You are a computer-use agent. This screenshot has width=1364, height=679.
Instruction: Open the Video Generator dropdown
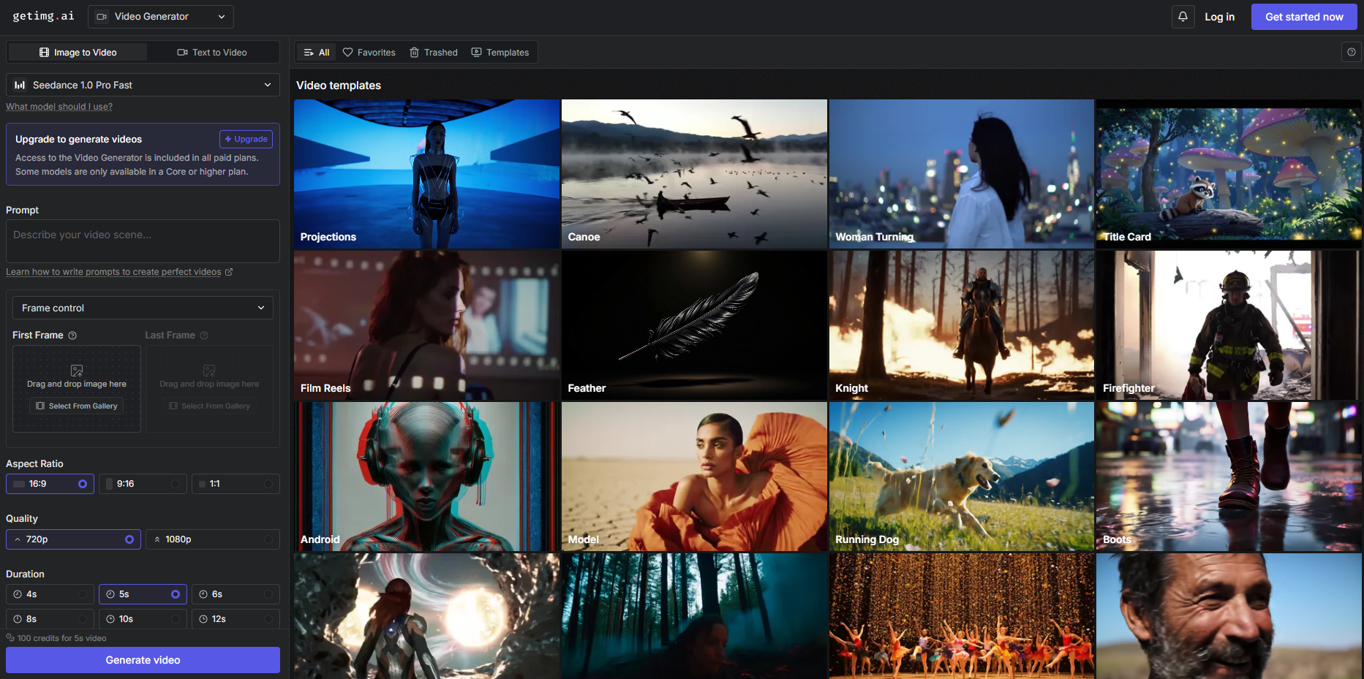pos(161,17)
